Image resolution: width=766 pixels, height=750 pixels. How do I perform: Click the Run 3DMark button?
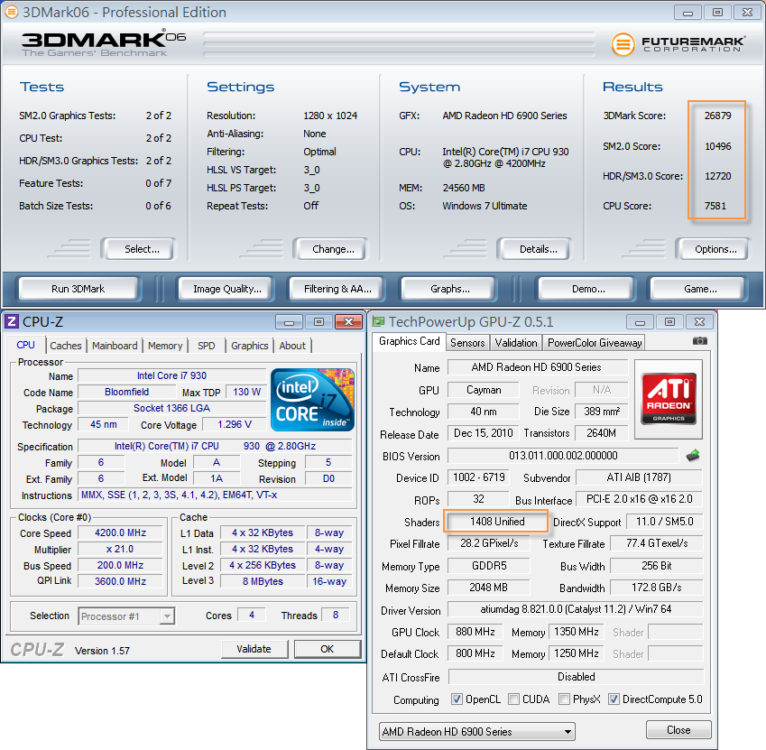click(78, 289)
